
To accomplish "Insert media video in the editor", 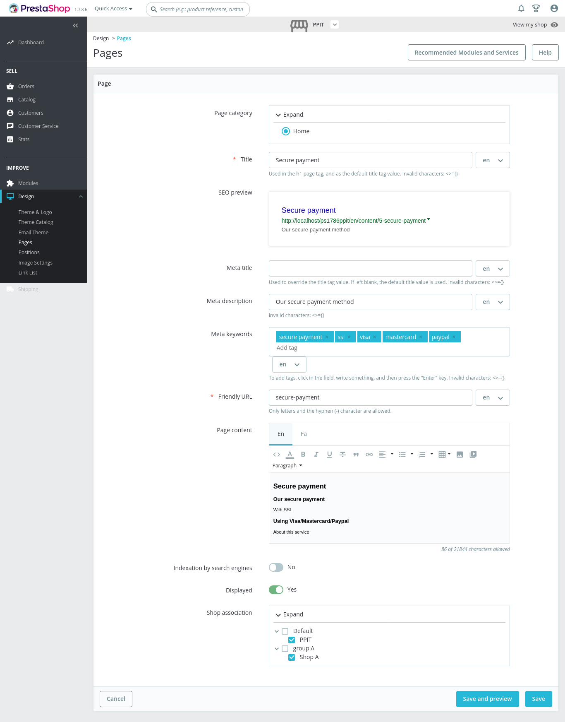I will pos(473,455).
